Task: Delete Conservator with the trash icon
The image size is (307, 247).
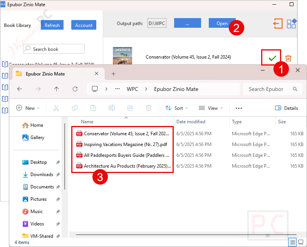Action: tap(288, 58)
